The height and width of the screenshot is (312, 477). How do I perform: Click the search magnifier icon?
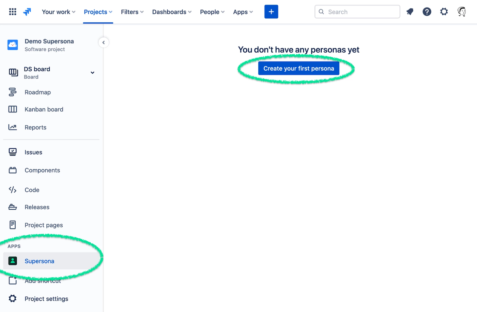pyautogui.click(x=321, y=12)
